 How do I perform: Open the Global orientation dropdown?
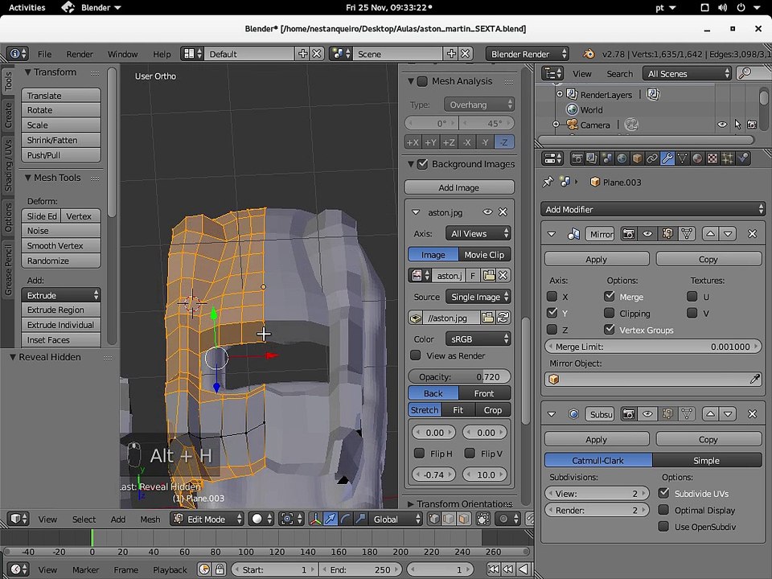coord(396,519)
